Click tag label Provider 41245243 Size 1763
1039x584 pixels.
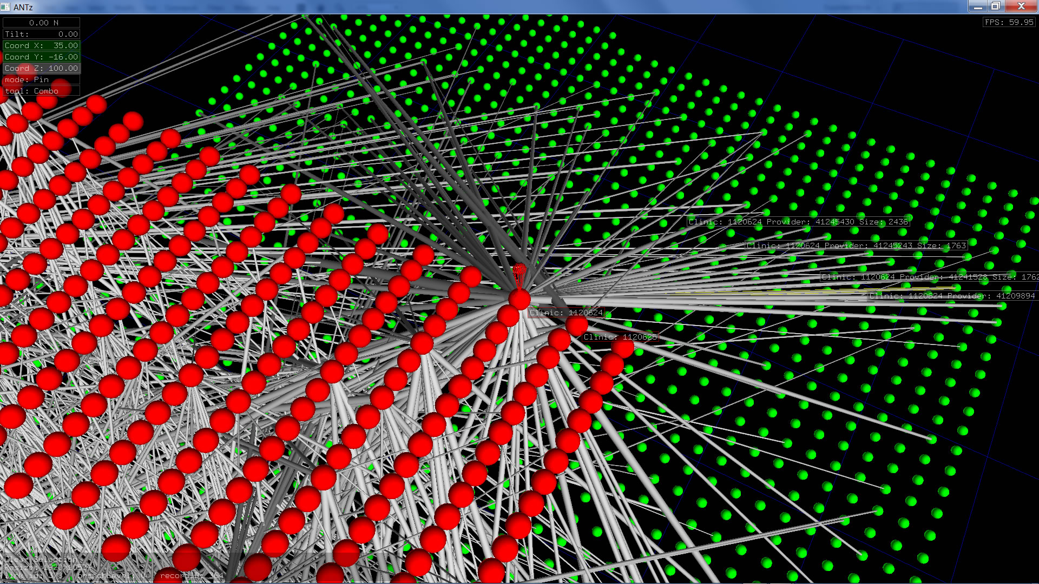[856, 245]
